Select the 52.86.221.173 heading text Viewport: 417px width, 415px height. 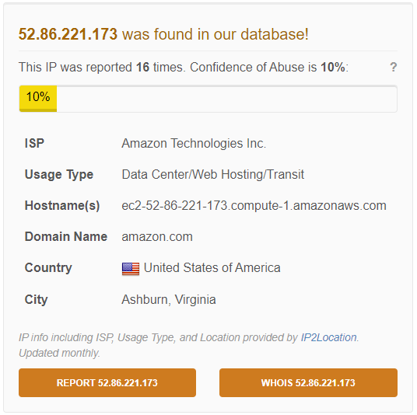point(68,34)
